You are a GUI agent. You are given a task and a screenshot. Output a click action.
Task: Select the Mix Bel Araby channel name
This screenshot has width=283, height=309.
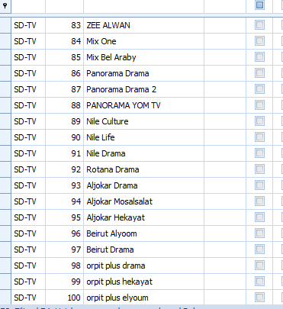[111, 57]
